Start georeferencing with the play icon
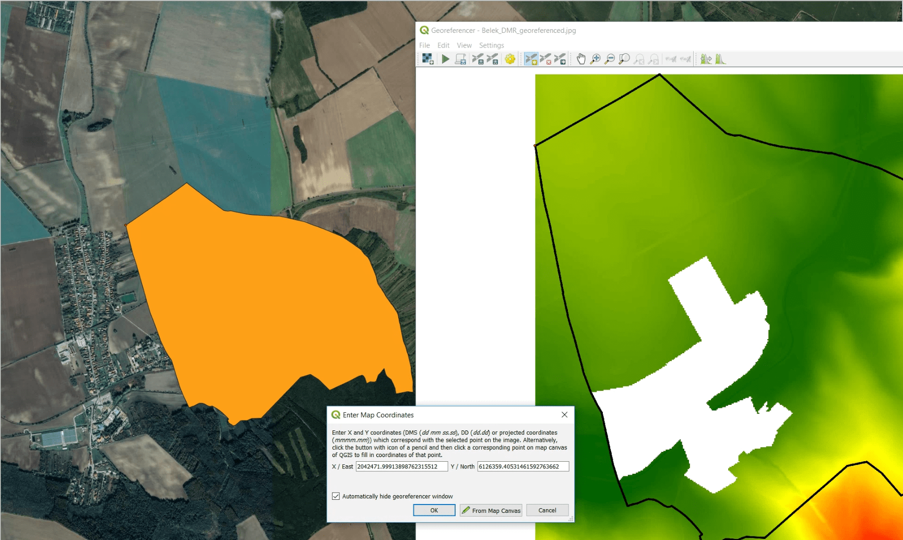Image resolution: width=903 pixels, height=540 pixels. [445, 59]
